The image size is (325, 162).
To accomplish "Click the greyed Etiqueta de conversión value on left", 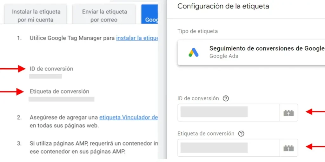I will (x=62, y=99).
